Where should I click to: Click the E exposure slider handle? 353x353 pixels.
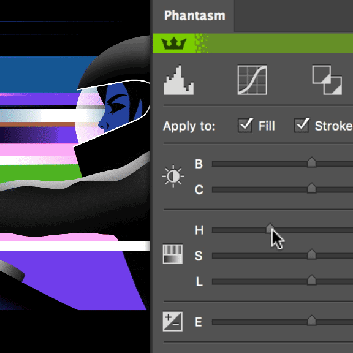click(x=312, y=321)
